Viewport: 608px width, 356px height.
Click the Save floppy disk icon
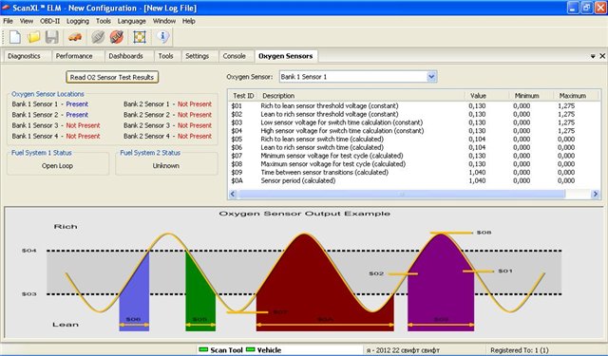(52, 37)
